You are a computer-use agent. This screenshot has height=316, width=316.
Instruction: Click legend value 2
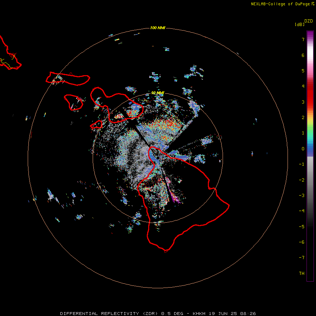pyautogui.click(x=303, y=118)
